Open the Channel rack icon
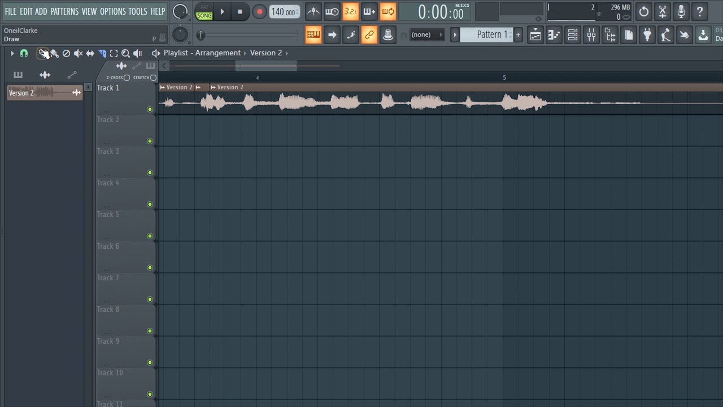This screenshot has width=723, height=407. click(573, 35)
